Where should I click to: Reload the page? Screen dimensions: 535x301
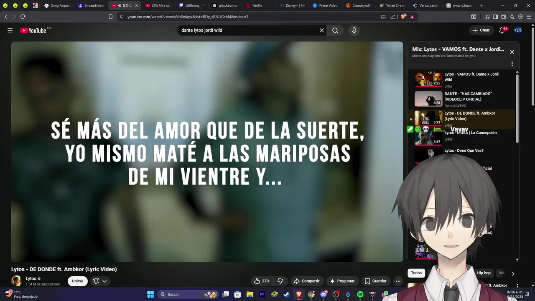23,17
